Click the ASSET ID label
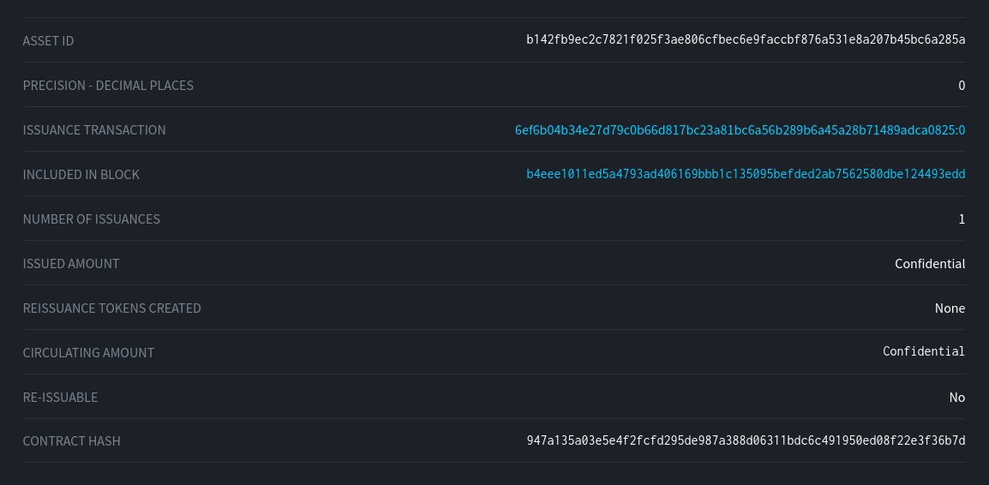Image resolution: width=989 pixels, height=485 pixels. (48, 41)
